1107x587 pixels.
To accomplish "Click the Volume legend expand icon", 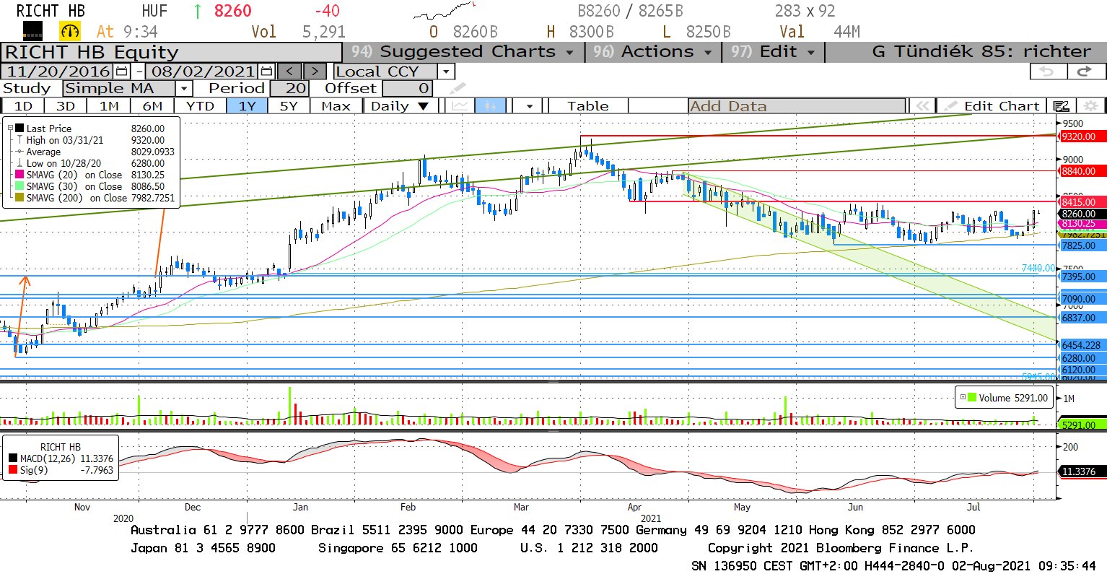I will [963, 397].
